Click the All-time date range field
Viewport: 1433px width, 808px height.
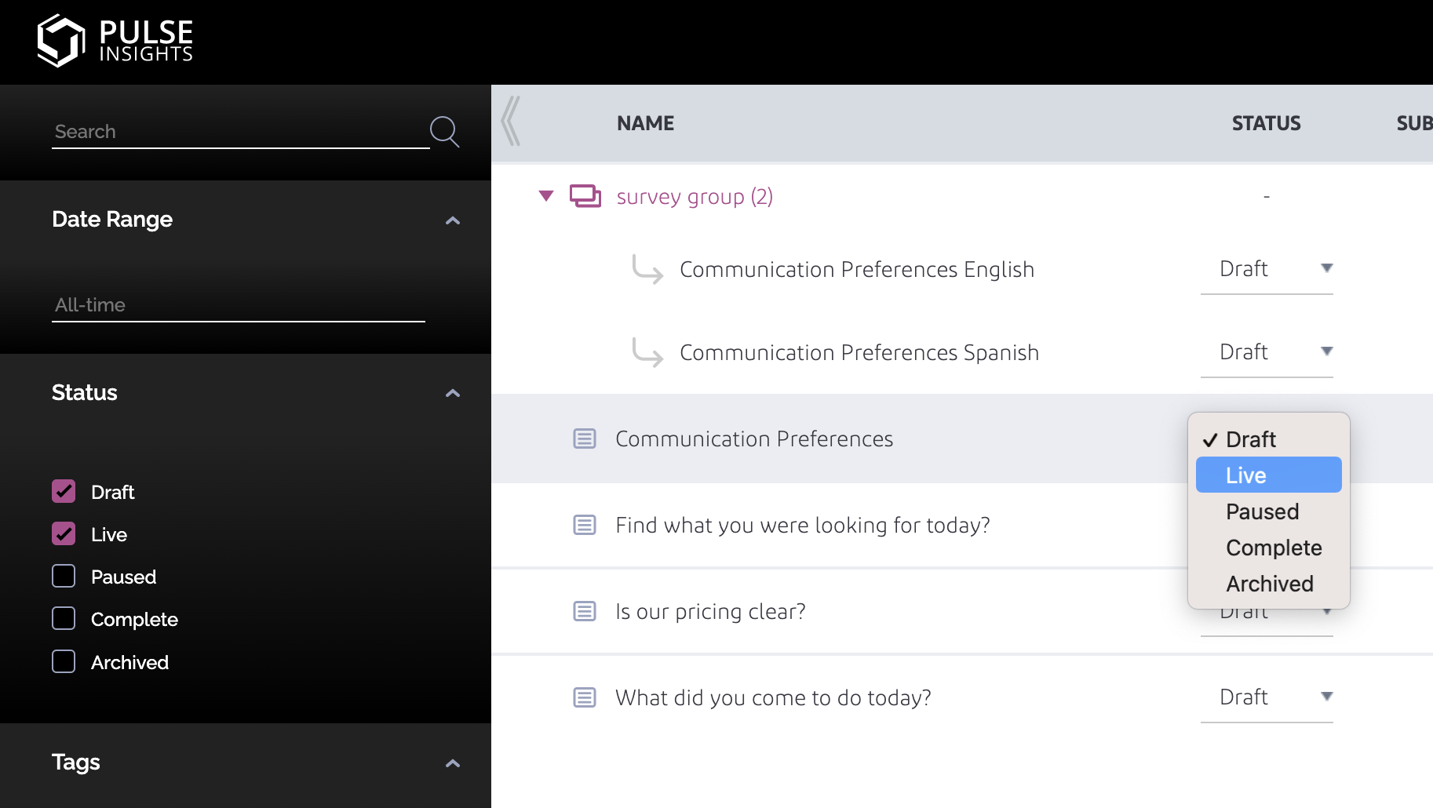pos(238,305)
